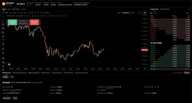Open the Parameters tab

16,9
